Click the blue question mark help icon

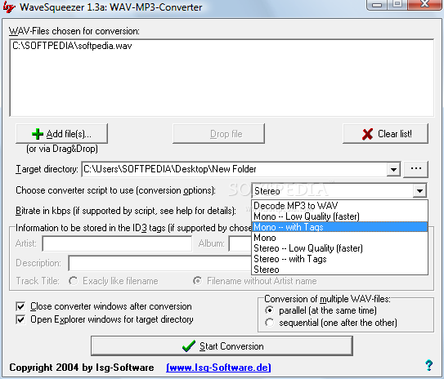[x=429, y=365]
